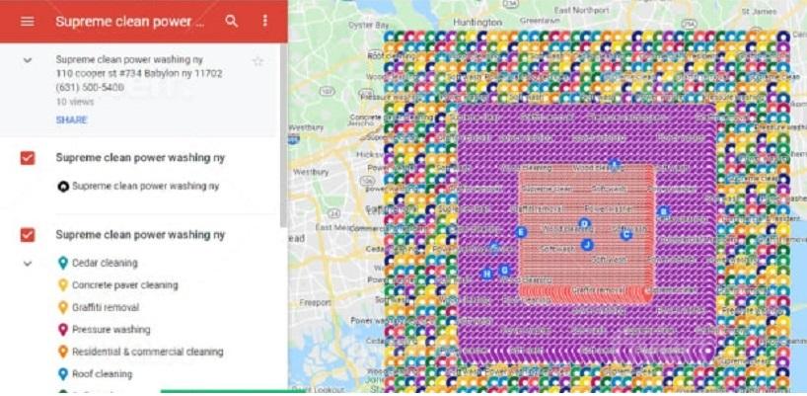Click the Residential & commercial cleaning pin icon
The width and height of the screenshot is (807, 396).
tap(63, 352)
